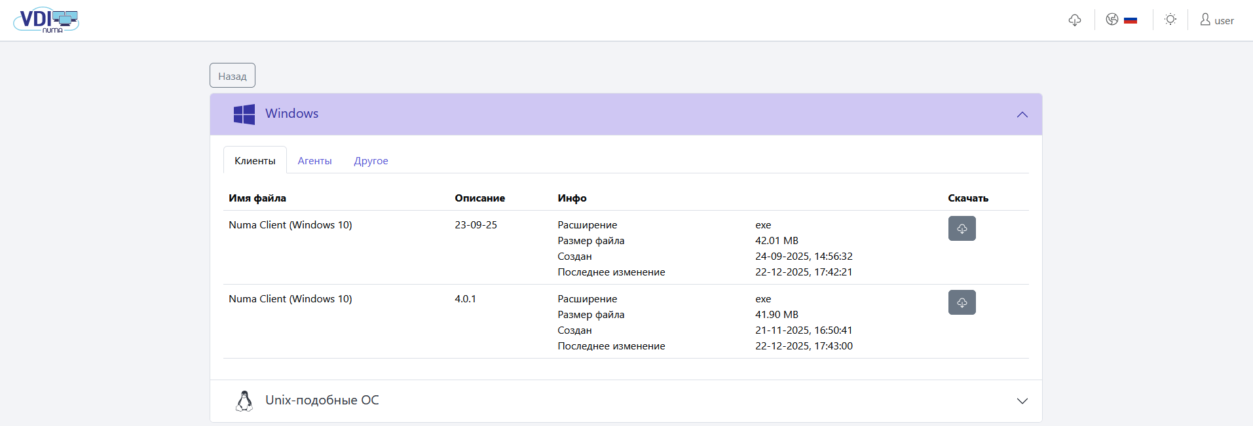Click the Linux penguin icon
The height and width of the screenshot is (426, 1253).
(244, 401)
